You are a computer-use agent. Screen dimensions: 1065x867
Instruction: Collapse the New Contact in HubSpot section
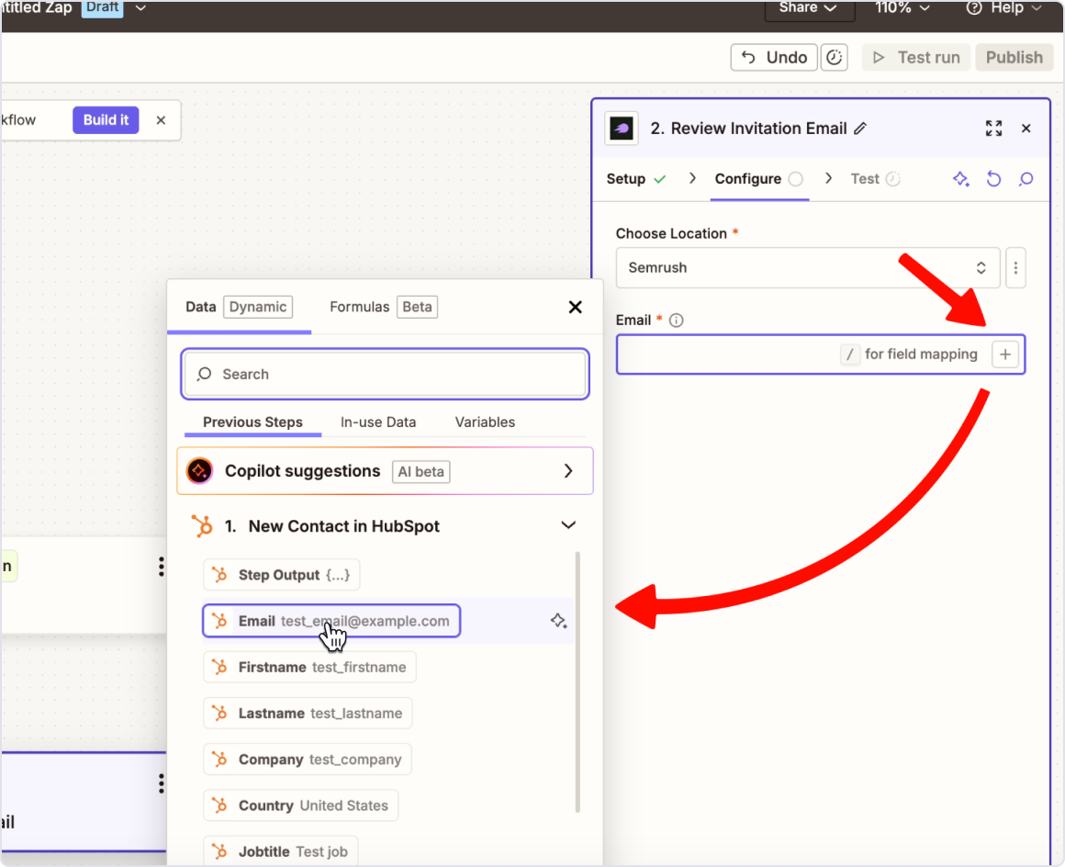click(568, 526)
